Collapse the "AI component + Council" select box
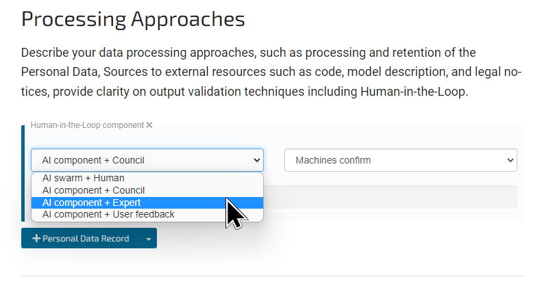 [x=147, y=160]
